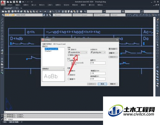Click Save in the quick access toolbar

[14, 2]
